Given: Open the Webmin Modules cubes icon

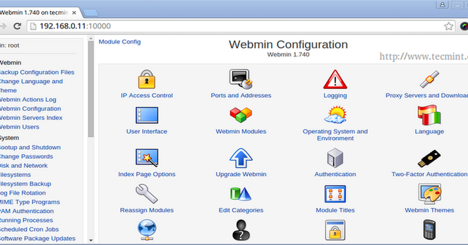Looking at the screenshot, I should pos(241,115).
